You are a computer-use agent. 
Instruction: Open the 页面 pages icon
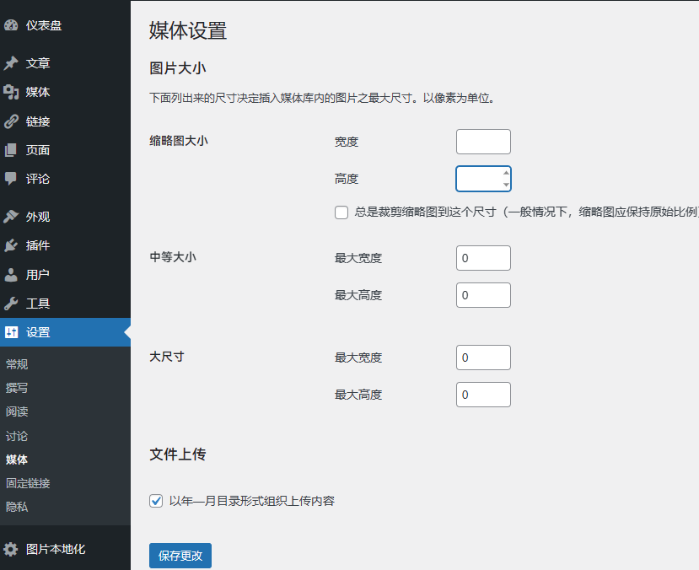pos(12,149)
